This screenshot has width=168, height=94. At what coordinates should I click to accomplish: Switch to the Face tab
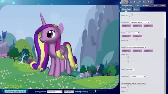pyautogui.click(x=137, y=5)
